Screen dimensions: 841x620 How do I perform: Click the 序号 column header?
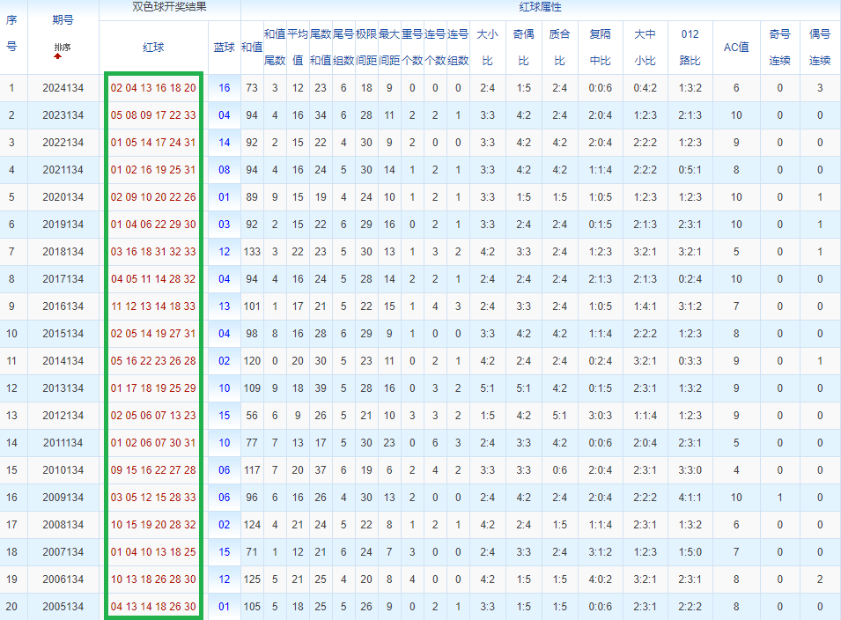point(11,33)
